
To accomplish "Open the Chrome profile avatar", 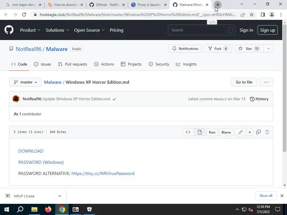I will [272, 15].
